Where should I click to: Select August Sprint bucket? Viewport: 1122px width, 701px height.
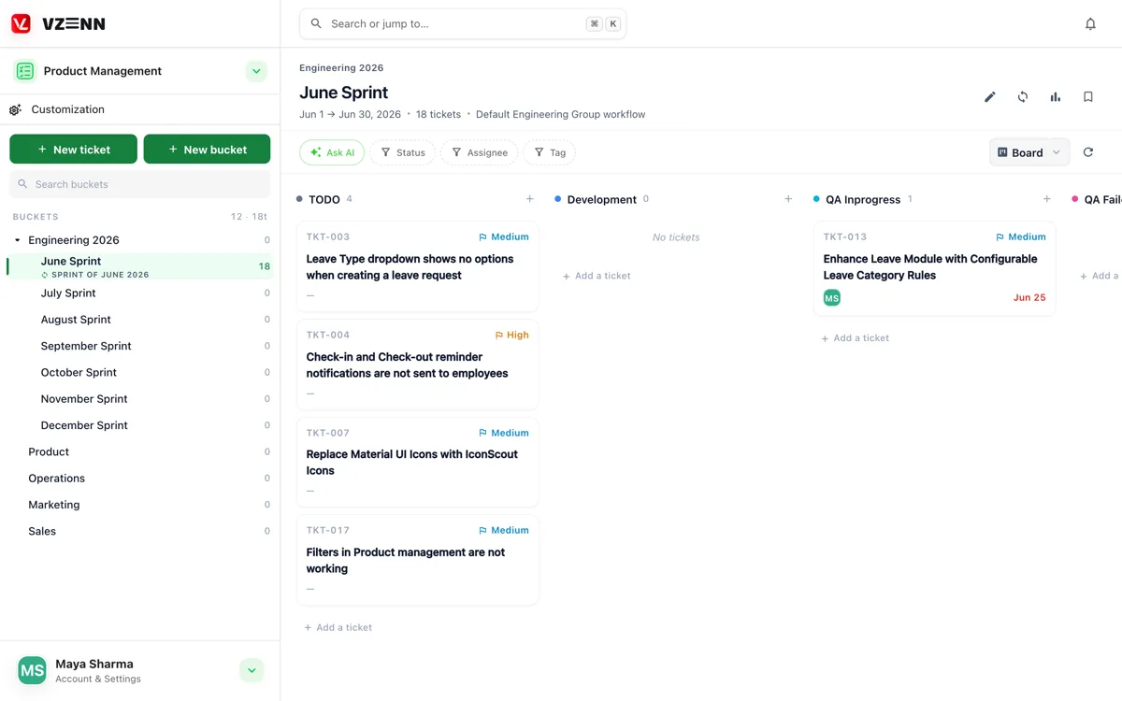pos(140,320)
